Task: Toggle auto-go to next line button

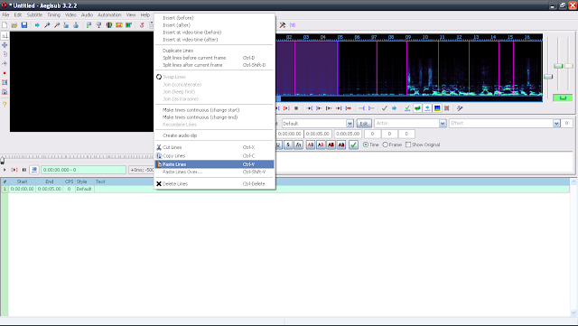Action: coord(417,108)
